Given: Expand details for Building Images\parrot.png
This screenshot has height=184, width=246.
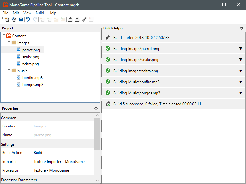Looking at the screenshot, I should click(240, 48).
